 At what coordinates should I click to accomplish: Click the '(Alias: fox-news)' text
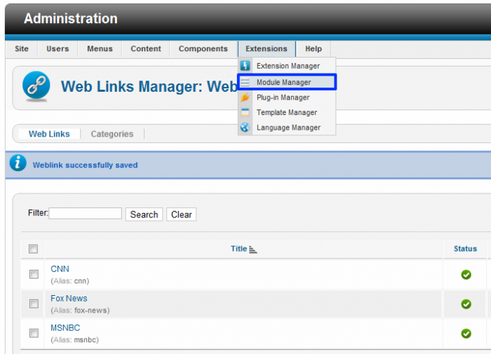coord(80,310)
